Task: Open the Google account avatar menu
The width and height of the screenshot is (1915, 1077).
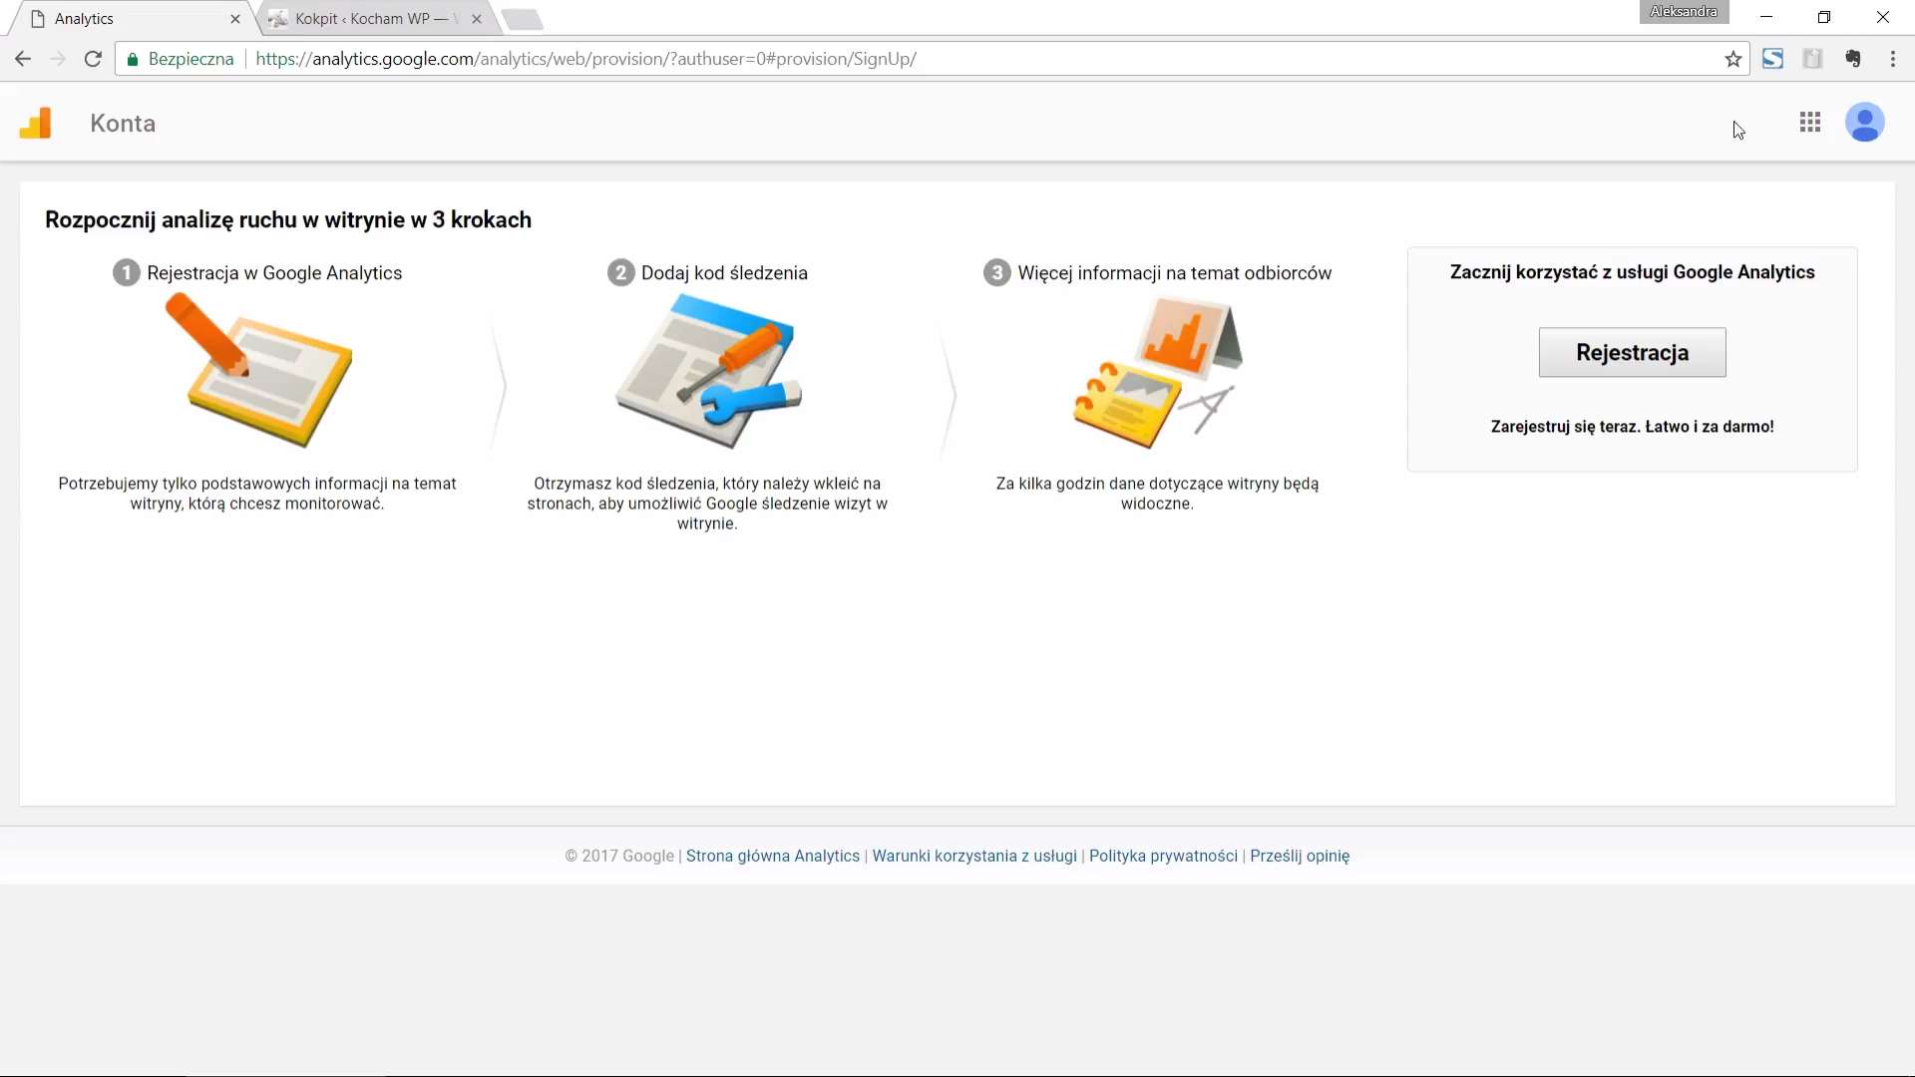Action: point(1864,123)
